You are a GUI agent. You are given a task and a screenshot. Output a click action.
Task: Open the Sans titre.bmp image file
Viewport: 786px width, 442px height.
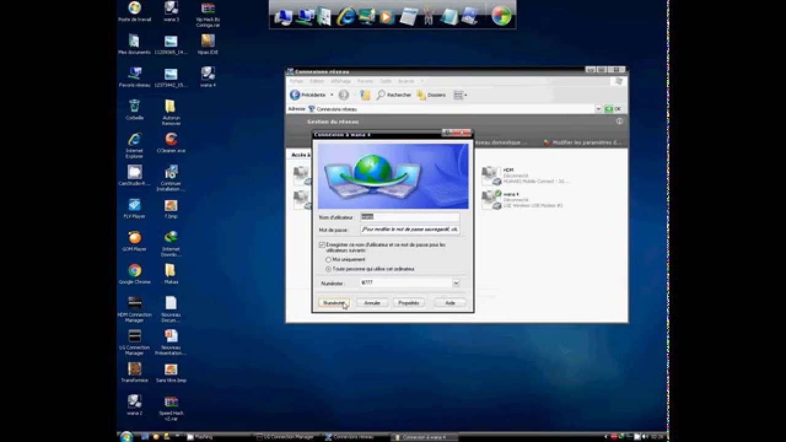tap(171, 373)
